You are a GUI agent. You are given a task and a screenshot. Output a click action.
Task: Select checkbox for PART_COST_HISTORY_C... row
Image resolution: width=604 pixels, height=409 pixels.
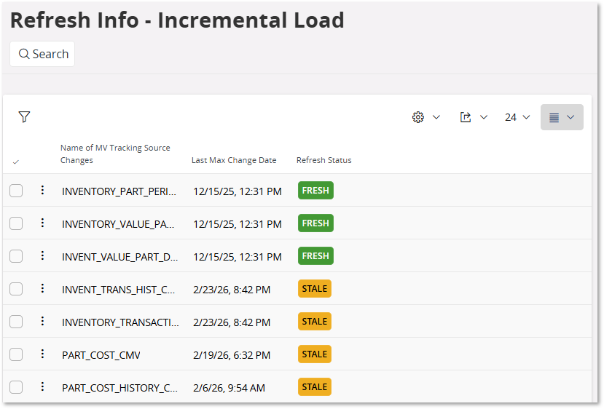[16, 386]
